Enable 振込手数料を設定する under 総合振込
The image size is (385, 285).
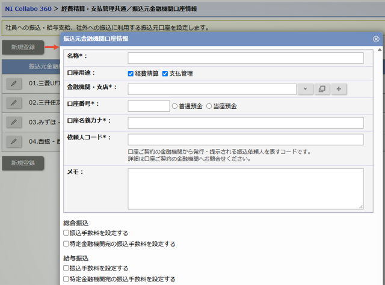coord(66,233)
